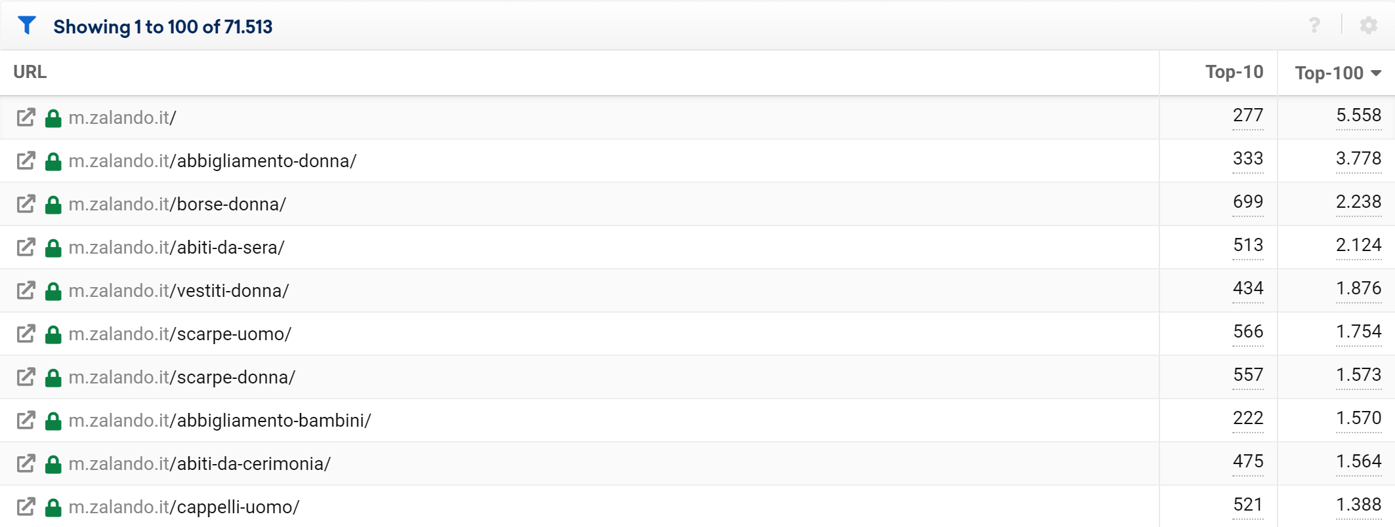
Task: Open the help question mark icon
Action: [1314, 26]
